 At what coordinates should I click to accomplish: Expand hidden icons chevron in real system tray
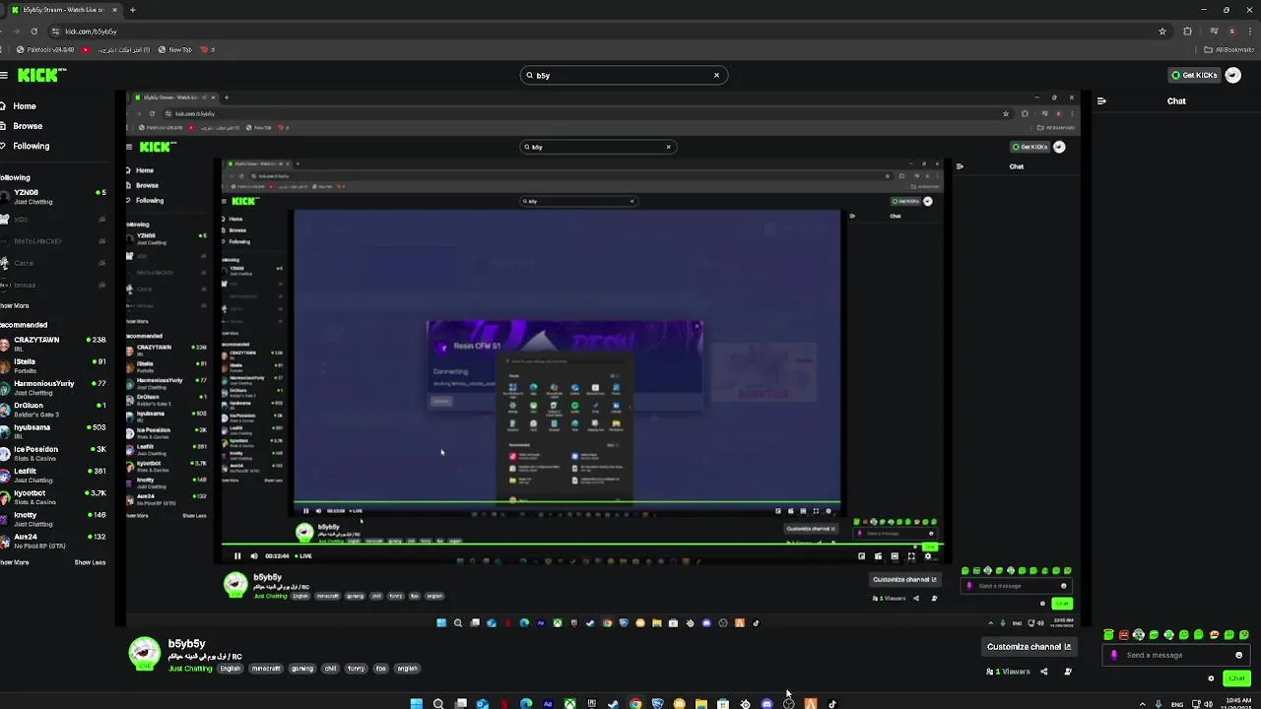[x=1143, y=704]
